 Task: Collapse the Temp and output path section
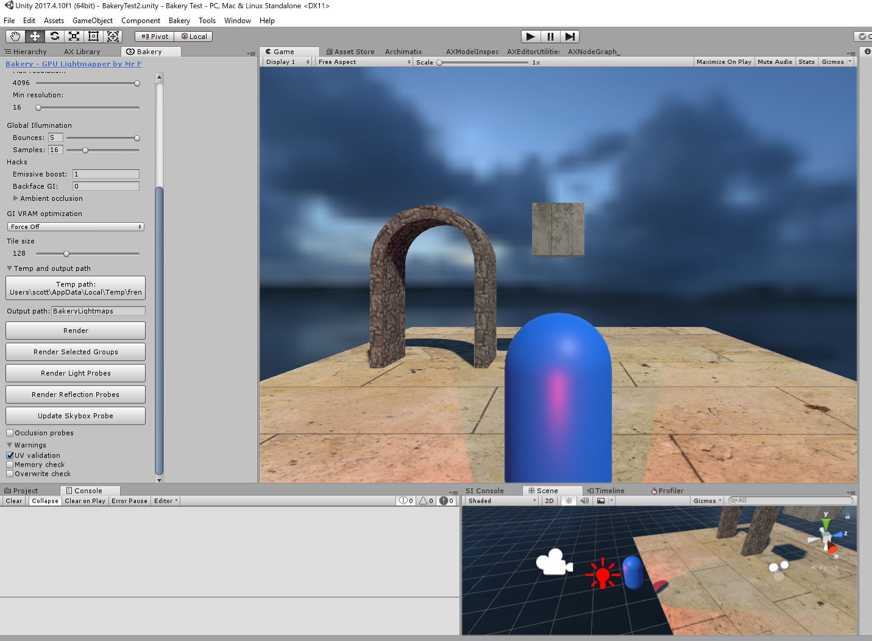tap(9, 268)
